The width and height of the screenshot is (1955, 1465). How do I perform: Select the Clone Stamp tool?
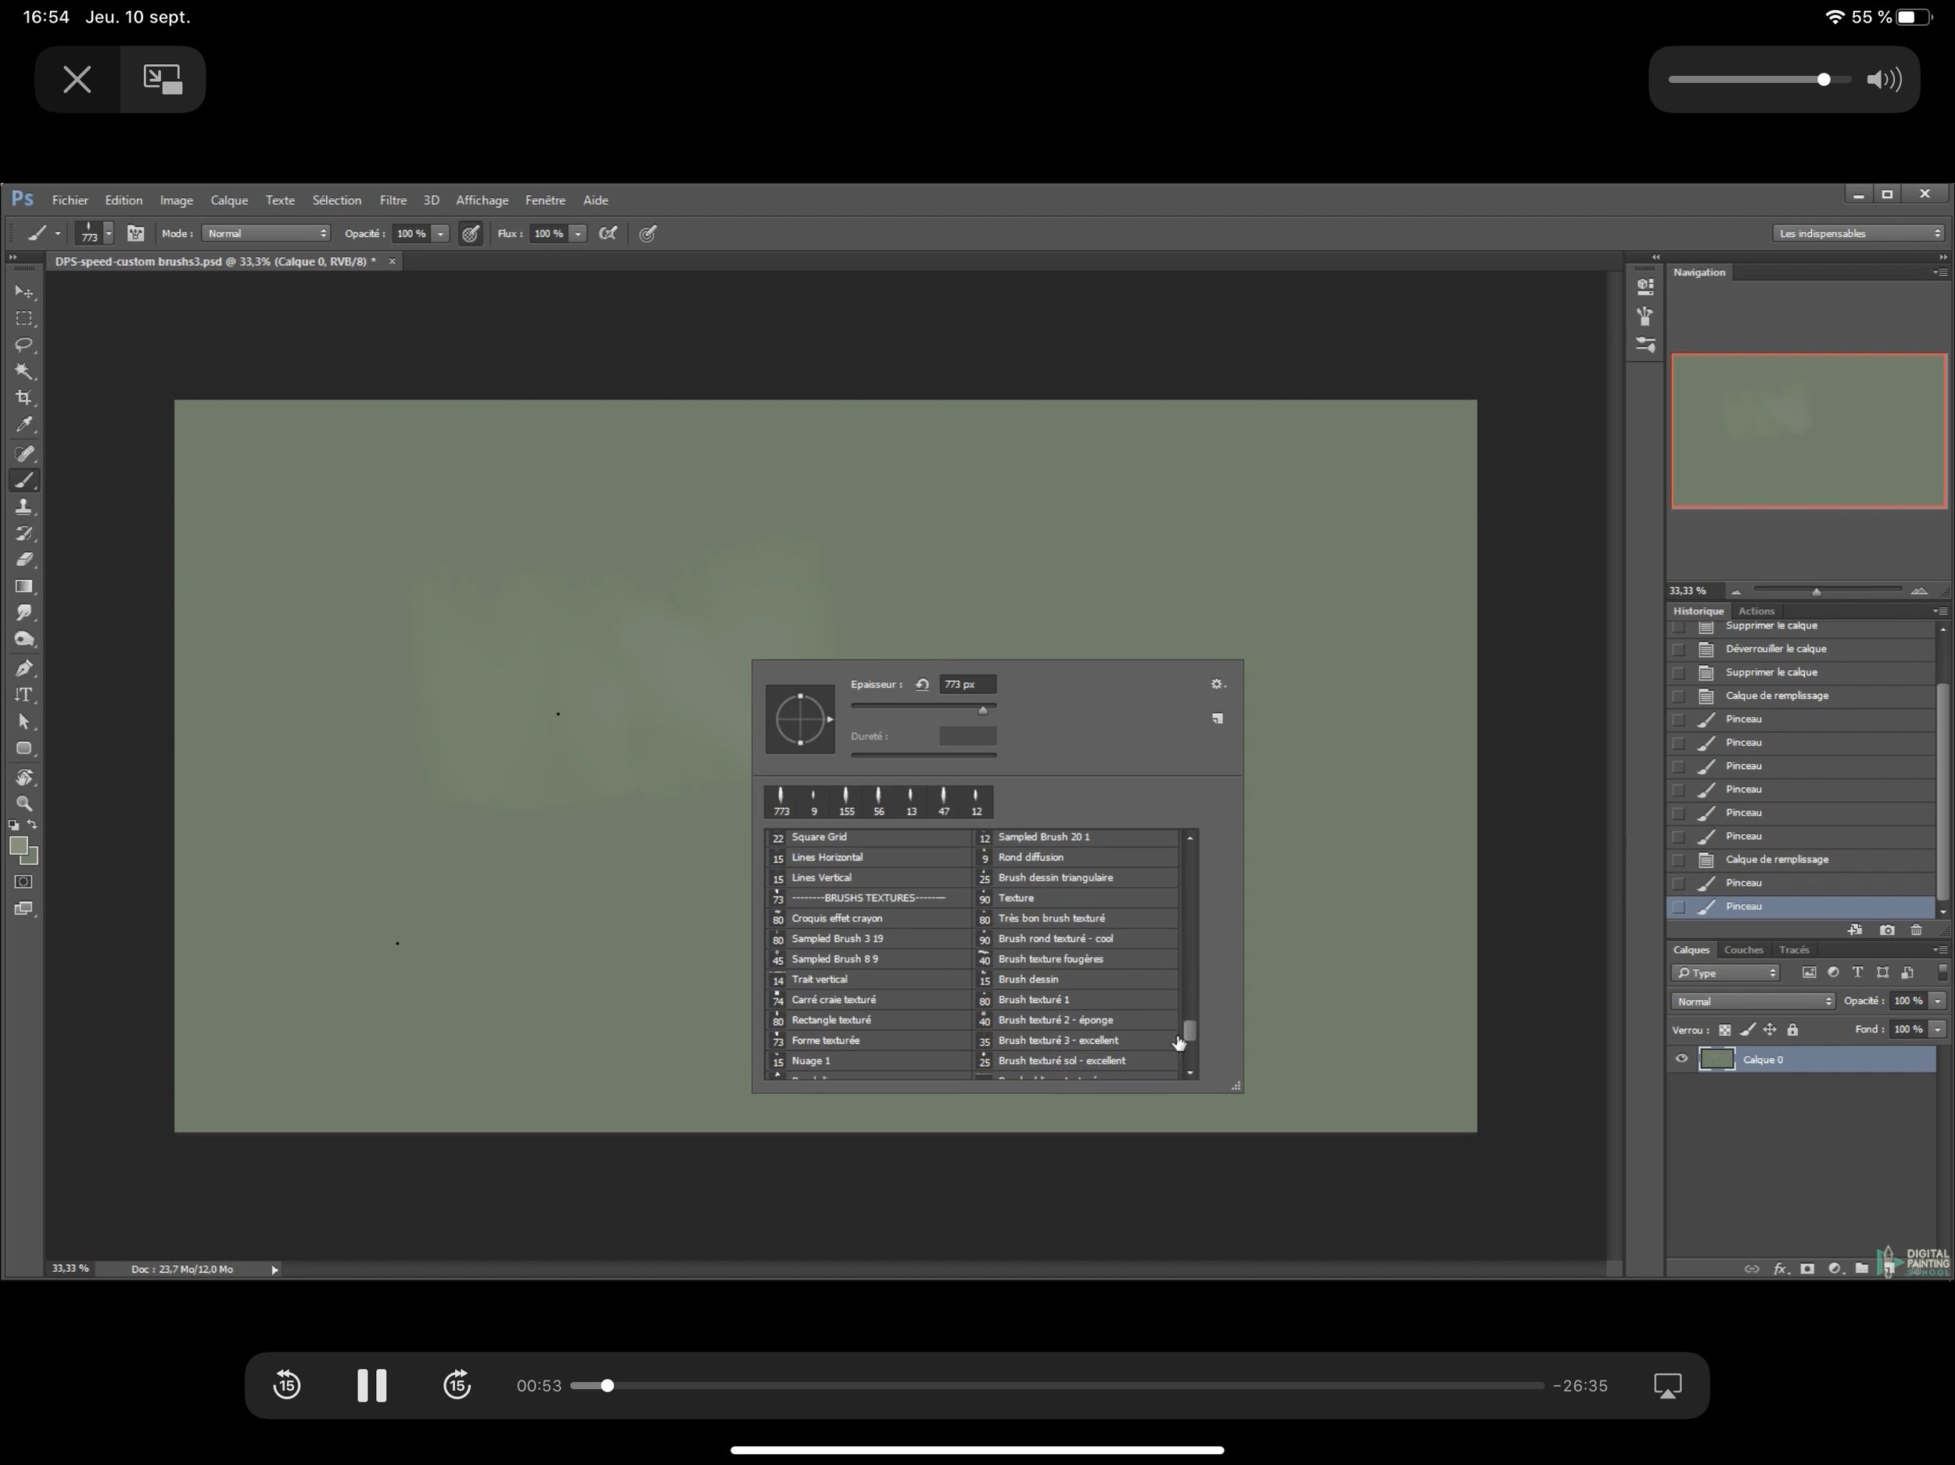tap(24, 507)
